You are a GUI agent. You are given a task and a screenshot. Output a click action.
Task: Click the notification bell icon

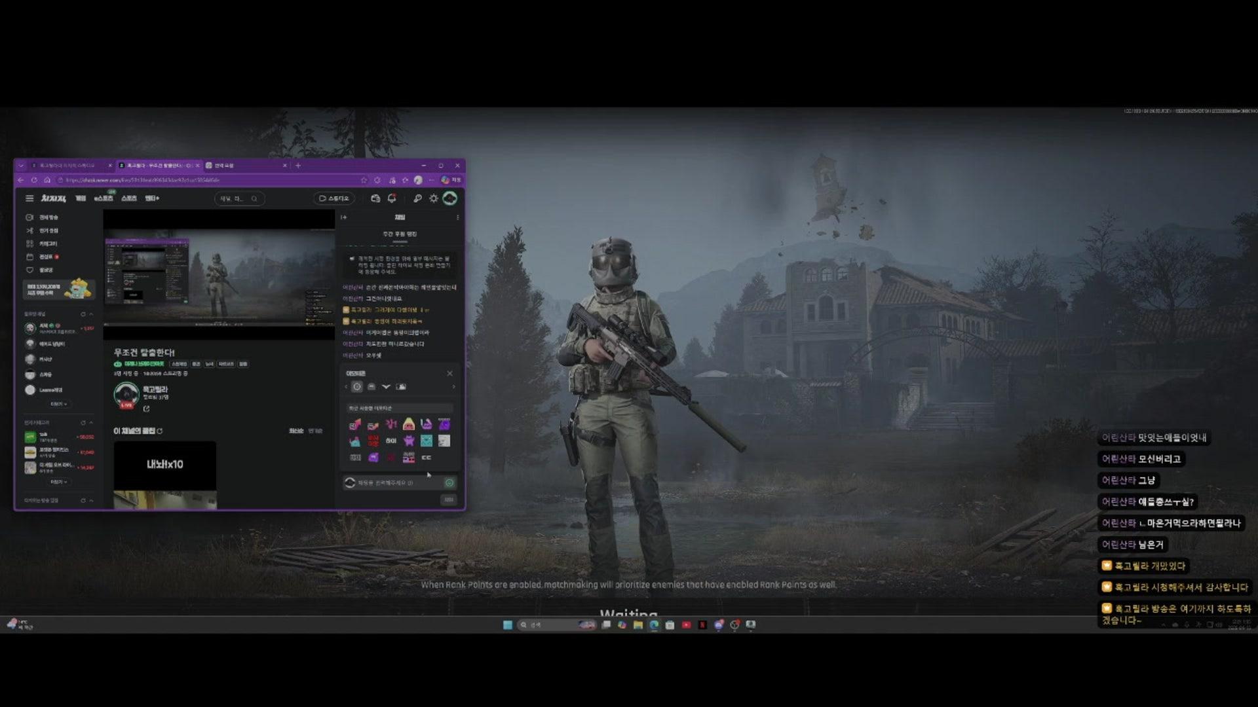(x=392, y=198)
